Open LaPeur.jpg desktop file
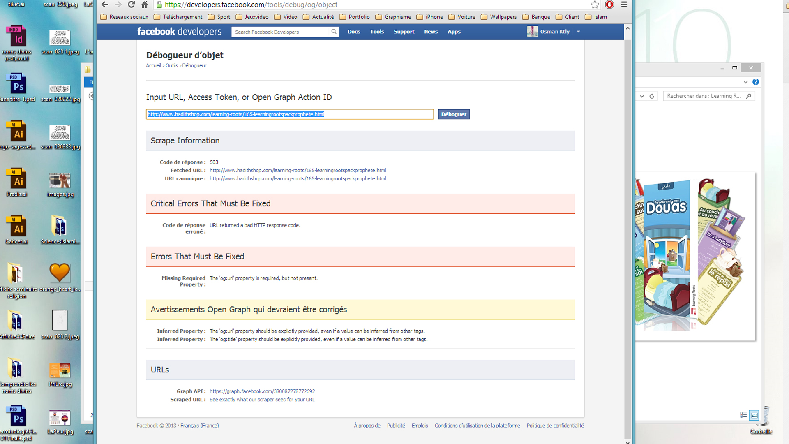This screenshot has width=789, height=444. tap(60, 422)
